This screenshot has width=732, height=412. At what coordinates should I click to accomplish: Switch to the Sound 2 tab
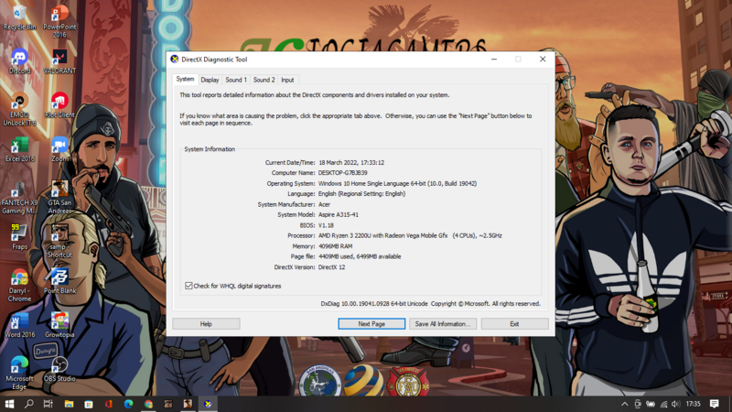(x=264, y=80)
